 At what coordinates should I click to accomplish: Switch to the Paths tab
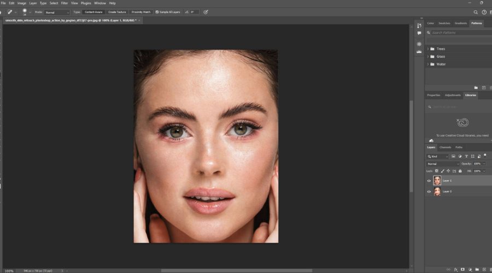[x=459, y=147]
